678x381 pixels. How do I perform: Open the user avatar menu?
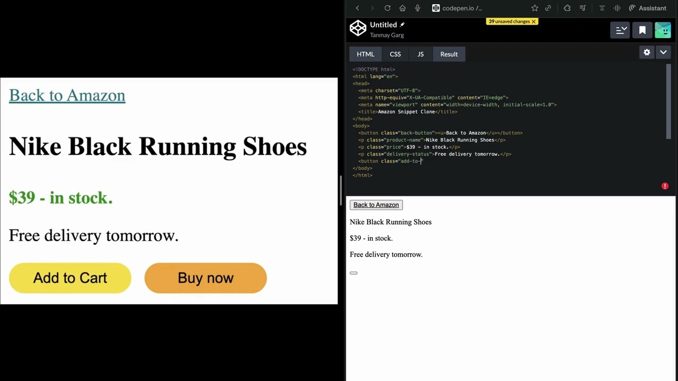coord(663,30)
